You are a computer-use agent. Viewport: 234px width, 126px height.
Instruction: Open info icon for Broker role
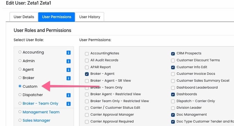[x=68, y=78]
